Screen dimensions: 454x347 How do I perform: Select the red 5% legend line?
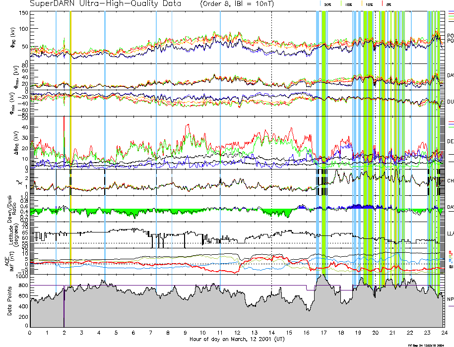click(383, 4)
